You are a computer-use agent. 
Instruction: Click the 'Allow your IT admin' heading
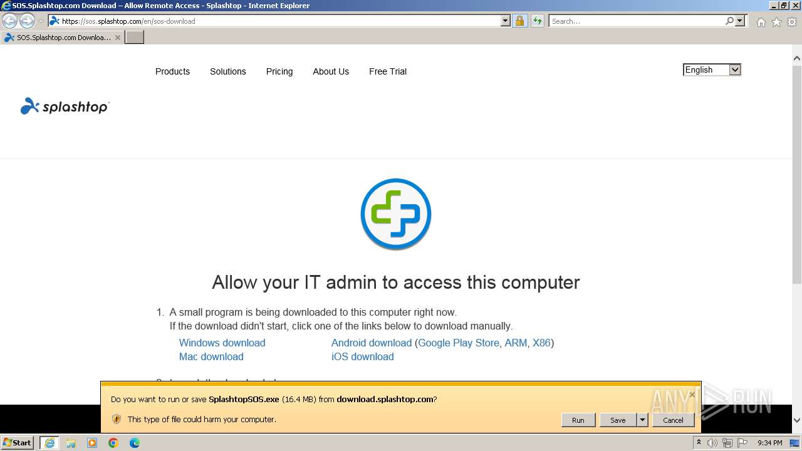click(x=396, y=283)
